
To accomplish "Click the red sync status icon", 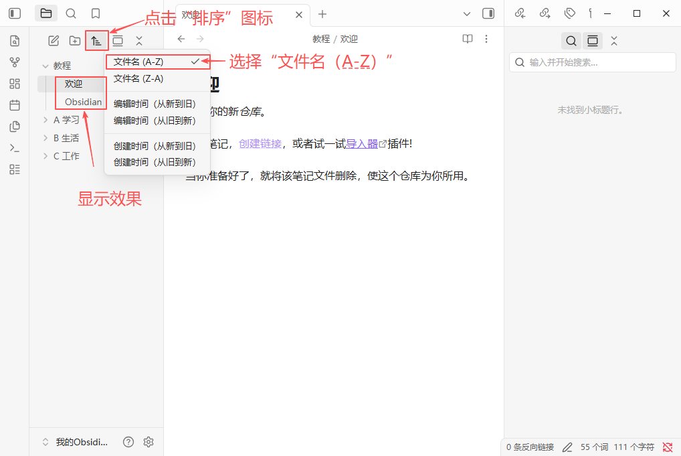I will [x=668, y=447].
